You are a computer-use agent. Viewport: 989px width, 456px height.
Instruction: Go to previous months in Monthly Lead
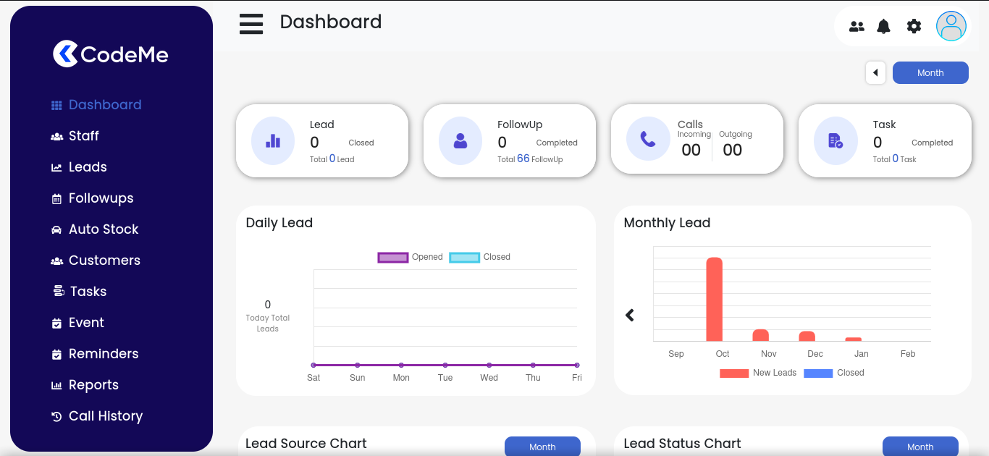pos(630,315)
